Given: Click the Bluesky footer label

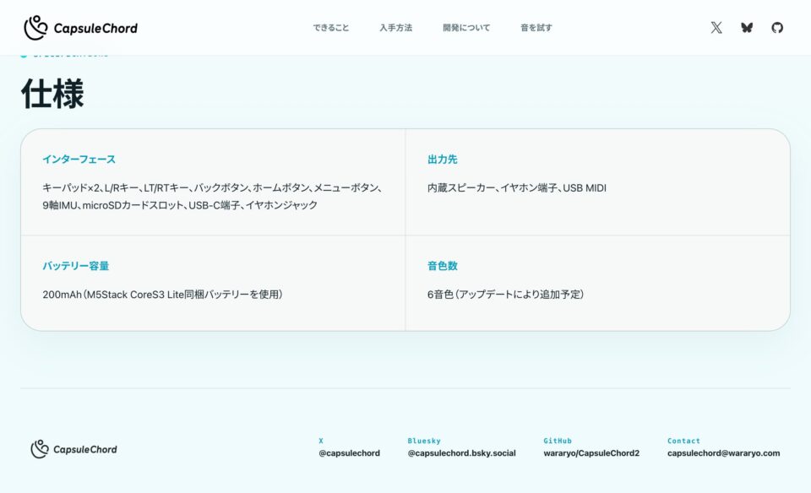Looking at the screenshot, I should tap(424, 441).
